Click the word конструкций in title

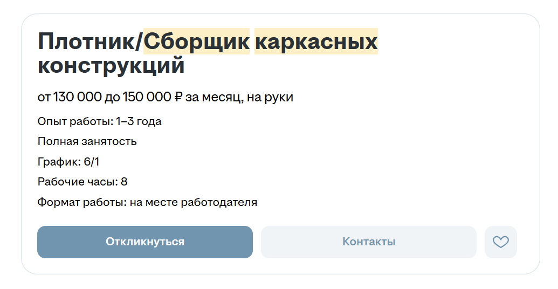pyautogui.click(x=111, y=65)
